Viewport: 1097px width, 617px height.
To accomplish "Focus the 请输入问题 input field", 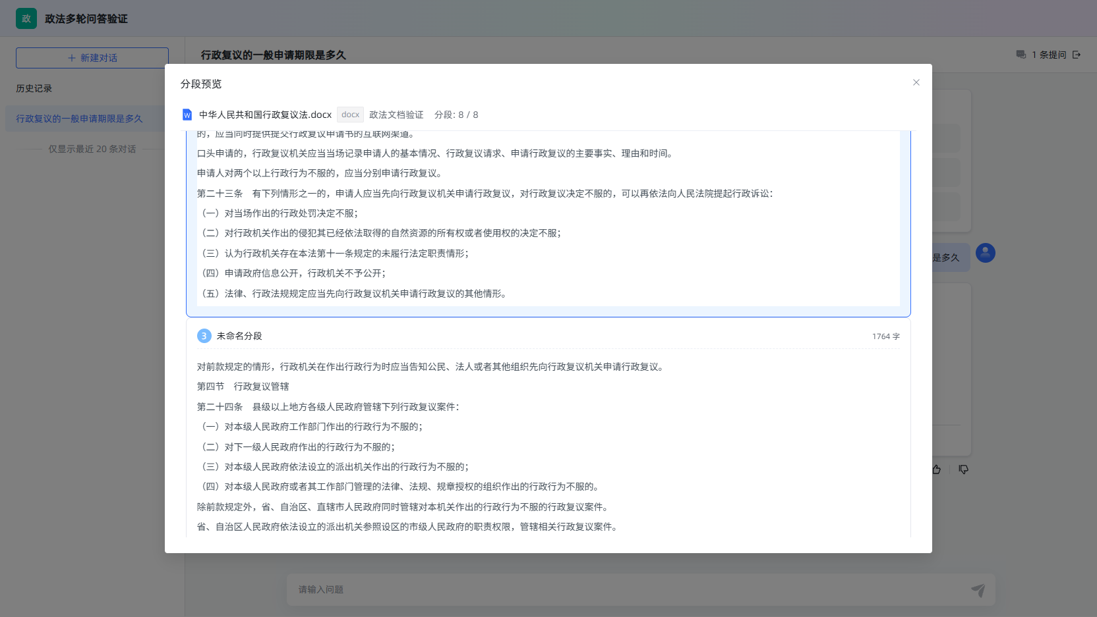I will coord(626,590).
